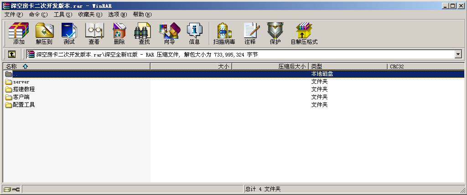
Task: Click the 删除 (Delete) toolbar icon
Action: (x=119, y=33)
